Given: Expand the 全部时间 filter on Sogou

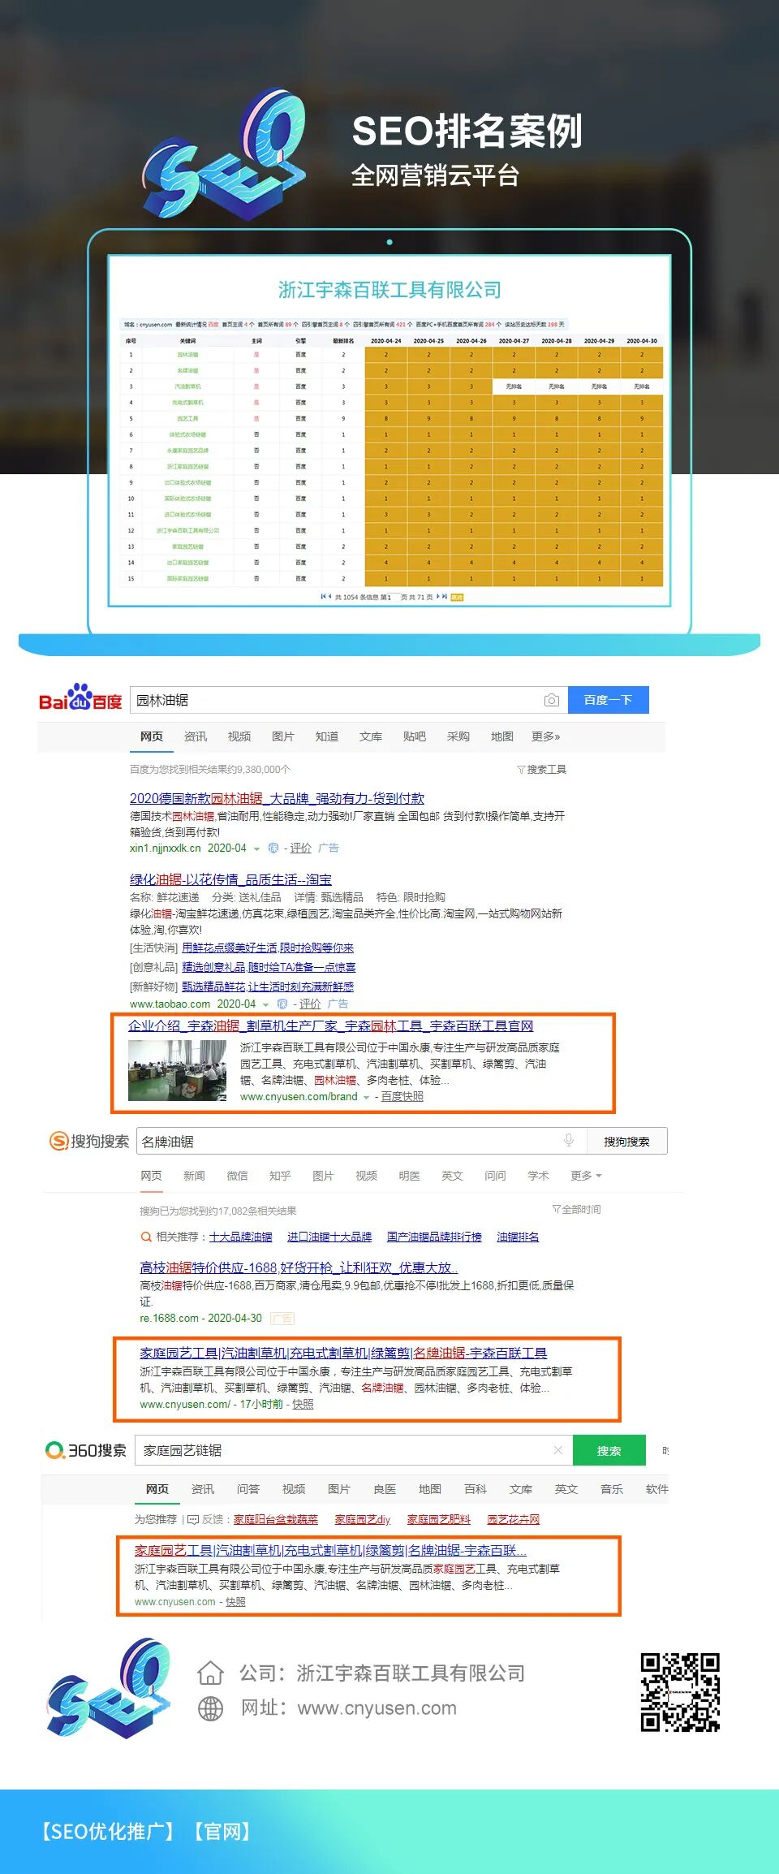Looking at the screenshot, I should coord(577,1209).
